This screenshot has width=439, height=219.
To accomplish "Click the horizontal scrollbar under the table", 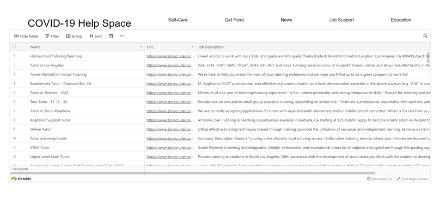I will point(193,173).
